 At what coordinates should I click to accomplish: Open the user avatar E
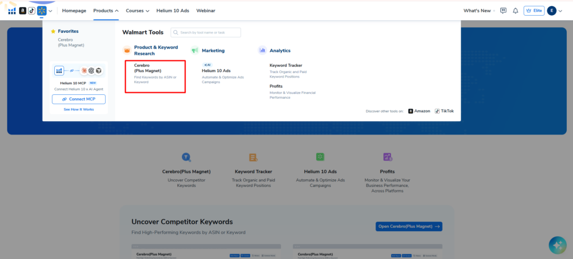[x=551, y=11]
